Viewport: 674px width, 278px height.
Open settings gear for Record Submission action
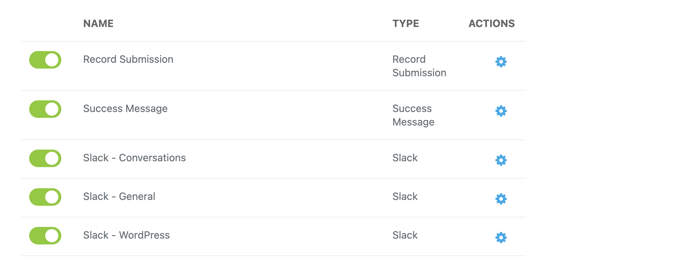(x=501, y=62)
